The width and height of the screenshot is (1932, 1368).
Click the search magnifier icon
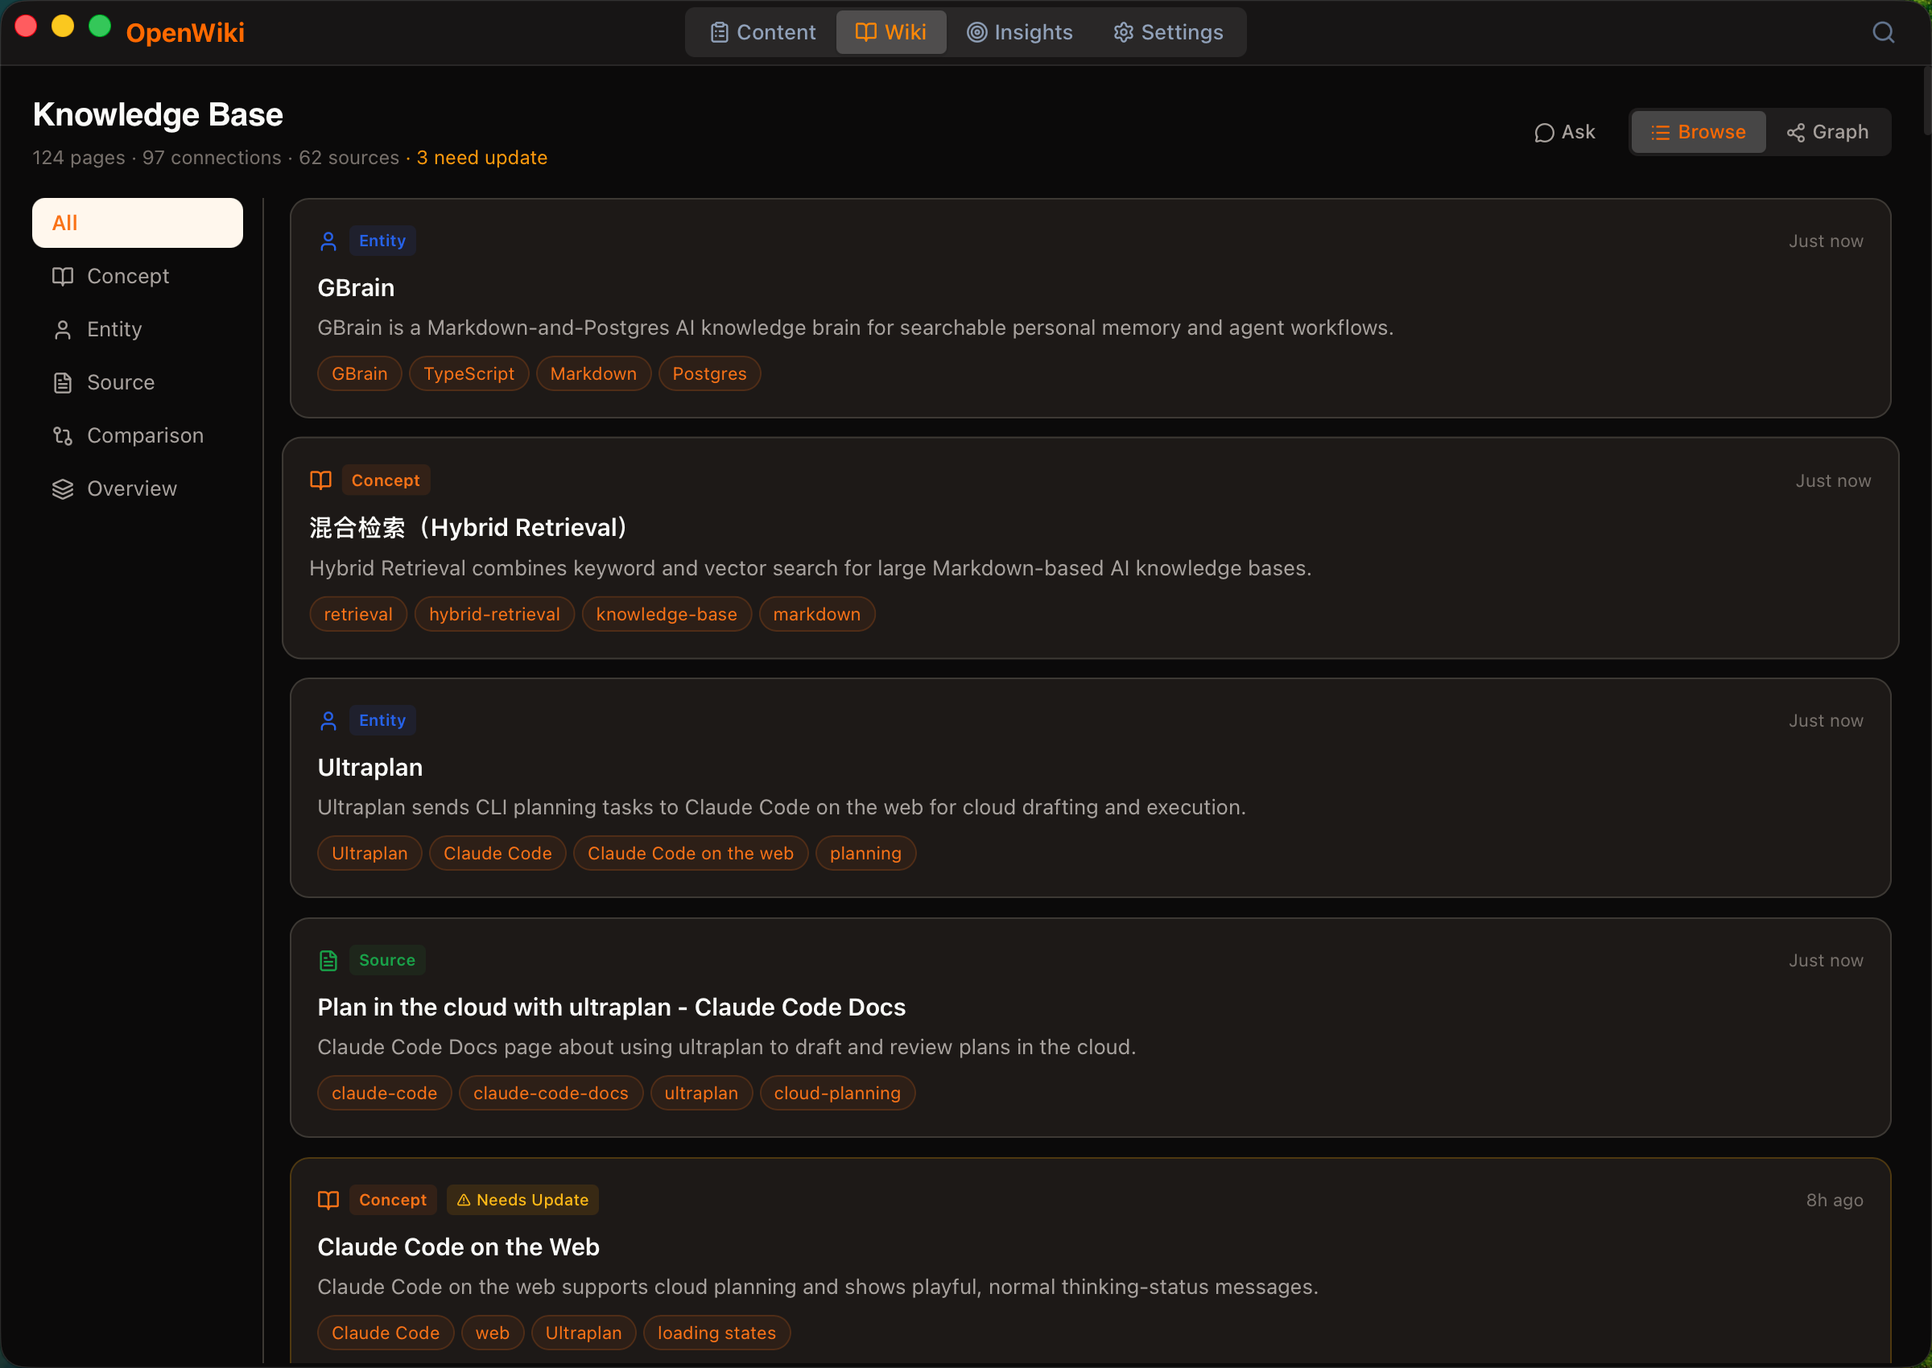(1883, 32)
